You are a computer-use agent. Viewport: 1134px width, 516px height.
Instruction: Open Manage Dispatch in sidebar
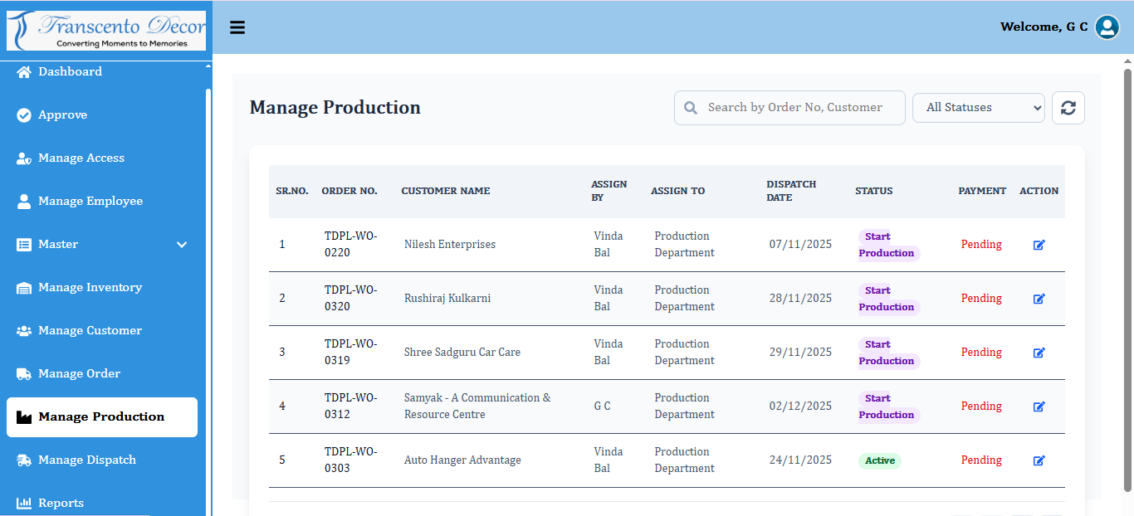86,460
